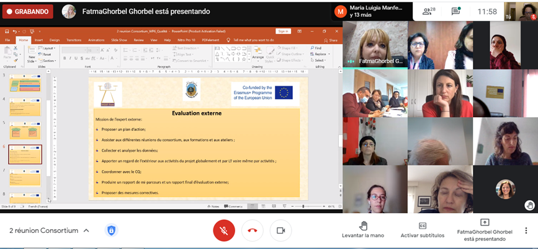This screenshot has height=249, width=538.
Task: Click the GRABANDO recording indicator
Action: (x=28, y=12)
